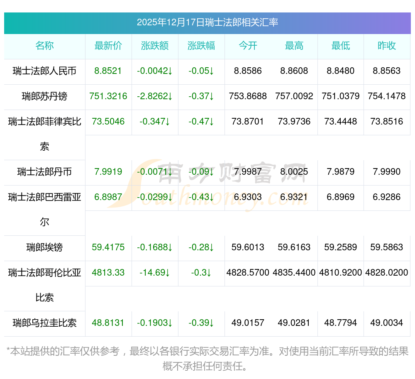Click the 最低 column header
The image size is (415, 379).
pos(341,46)
